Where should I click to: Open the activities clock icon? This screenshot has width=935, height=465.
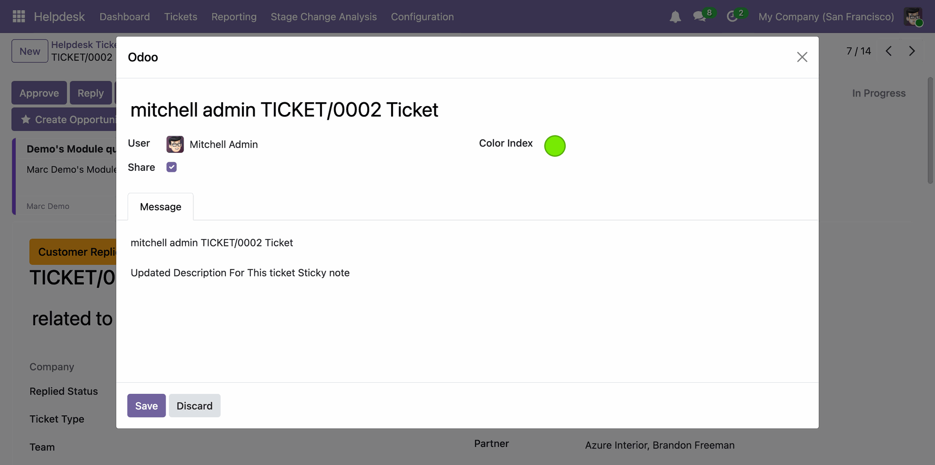[x=732, y=17]
